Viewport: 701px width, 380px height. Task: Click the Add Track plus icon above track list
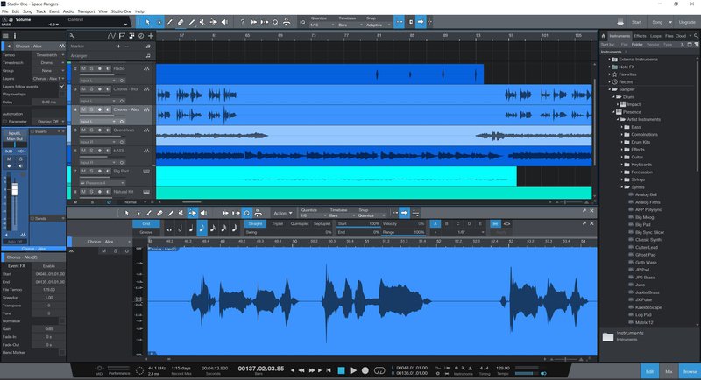[151, 36]
